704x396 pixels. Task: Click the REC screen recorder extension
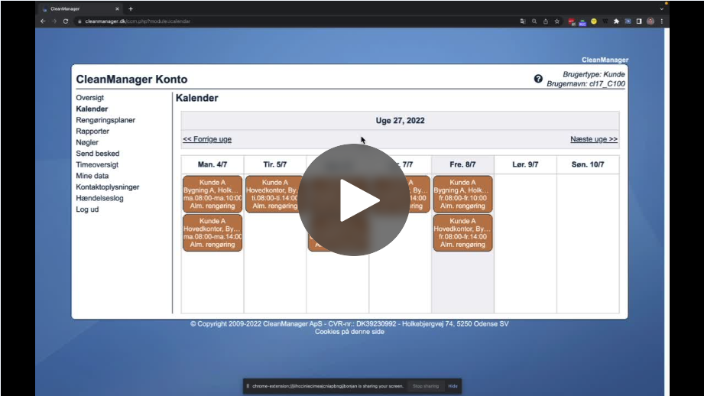coord(582,22)
